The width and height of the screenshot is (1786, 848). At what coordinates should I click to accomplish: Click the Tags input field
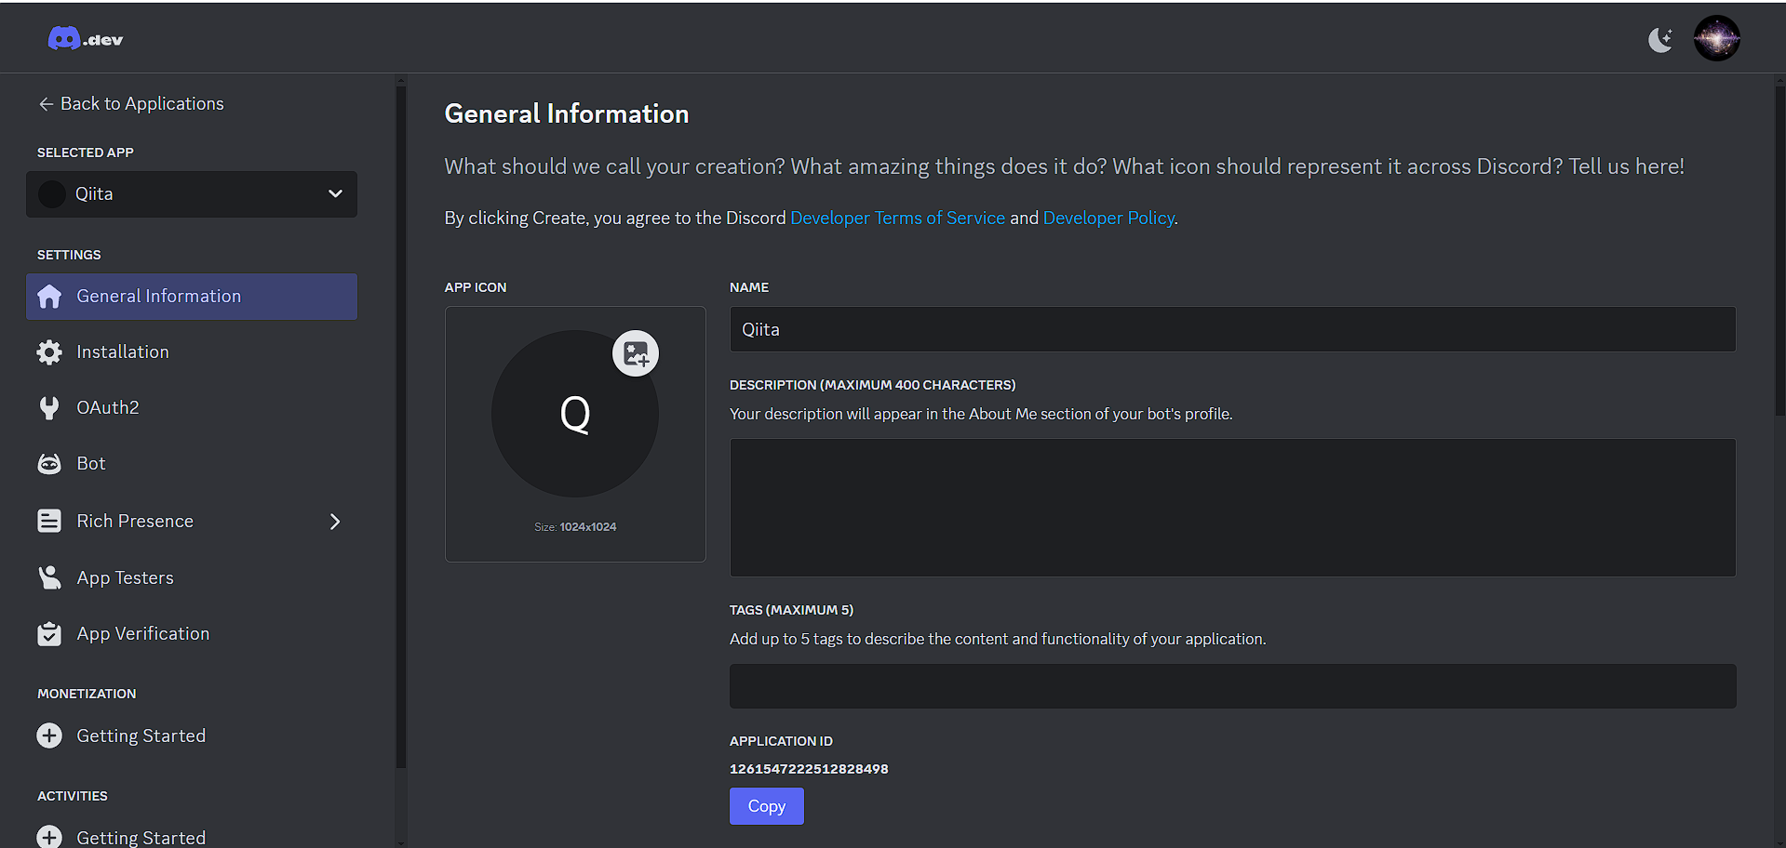point(1232,686)
